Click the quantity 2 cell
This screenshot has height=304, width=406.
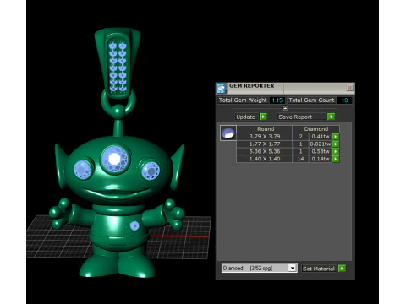(300, 137)
